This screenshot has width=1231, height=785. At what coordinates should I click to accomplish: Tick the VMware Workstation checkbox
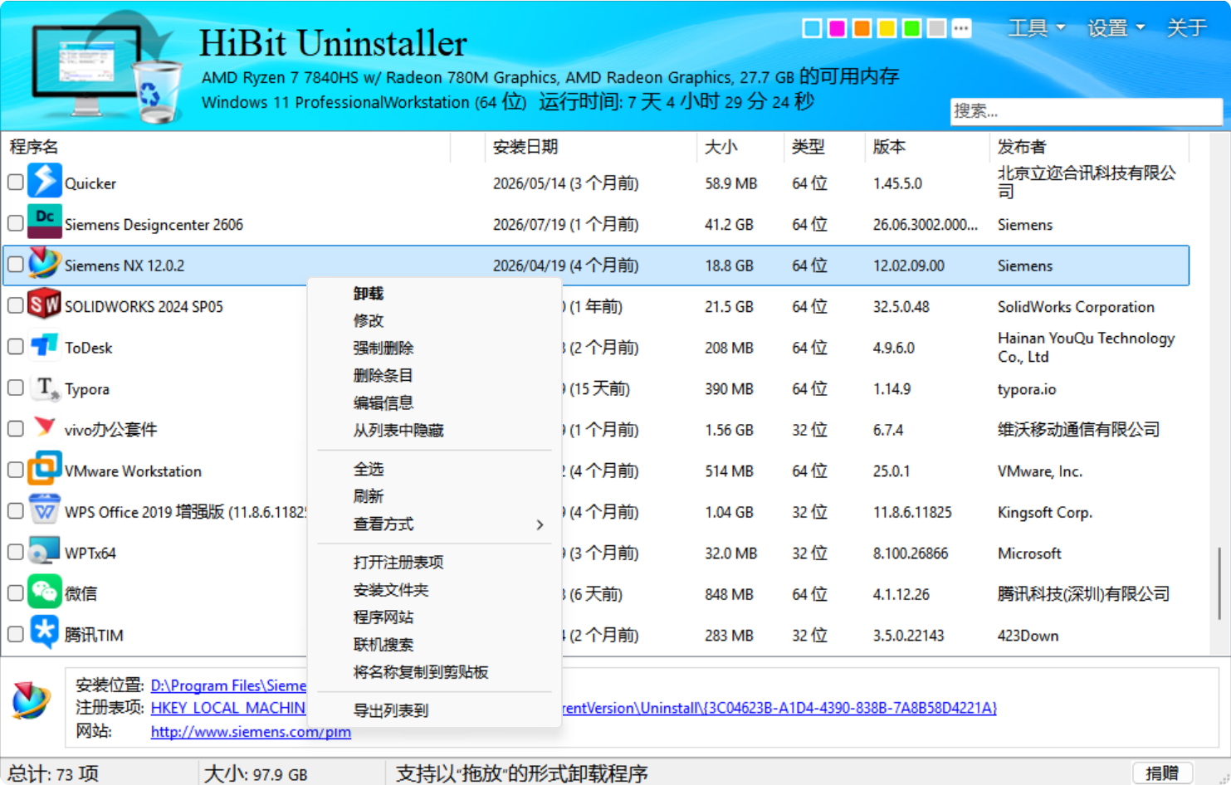(16, 470)
